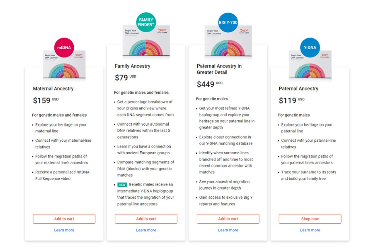Open Learn more under Family Ancestry
373x248 pixels.
coord(146,230)
